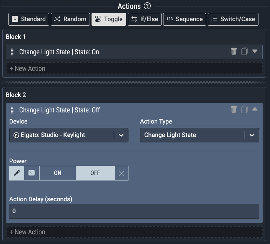Select the Toggle action mode
This screenshot has height=244, width=270.
[x=109, y=19]
